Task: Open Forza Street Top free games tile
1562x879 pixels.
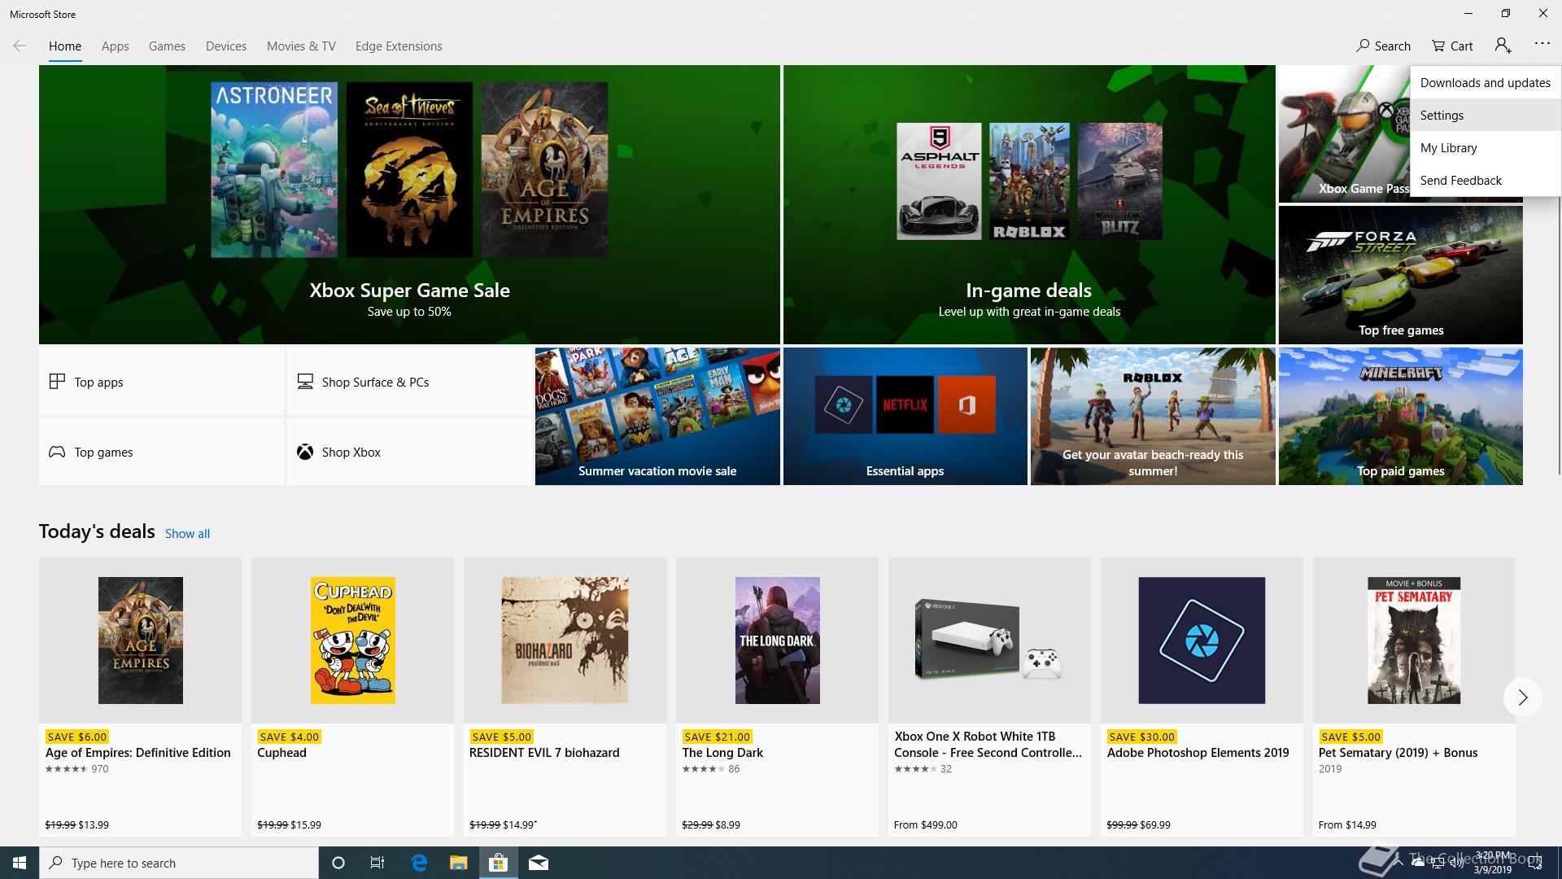Action: click(x=1400, y=274)
